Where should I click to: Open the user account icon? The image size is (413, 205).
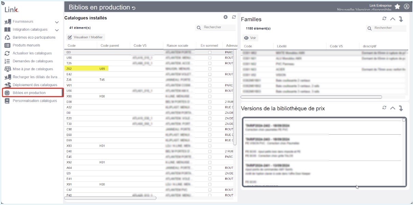406,6
